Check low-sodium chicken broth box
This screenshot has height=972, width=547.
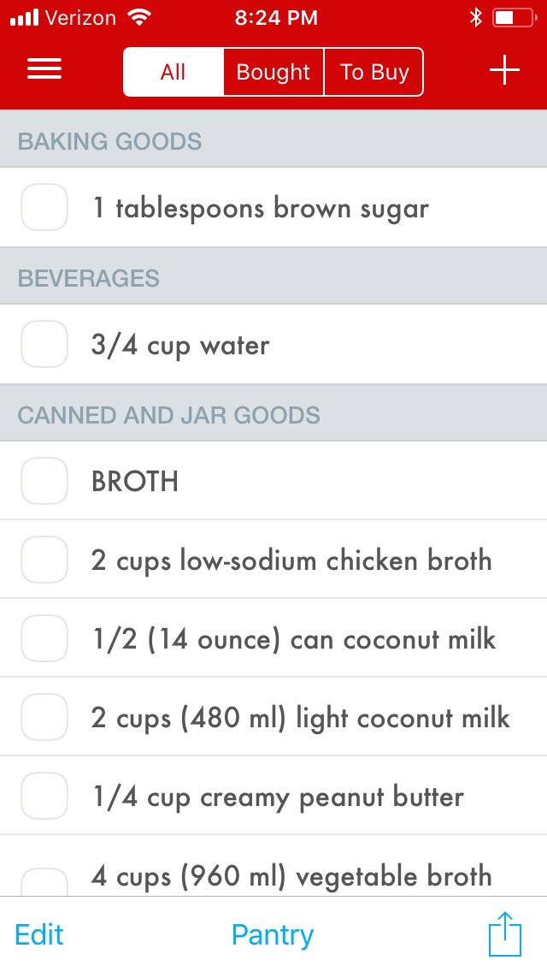coord(44,560)
